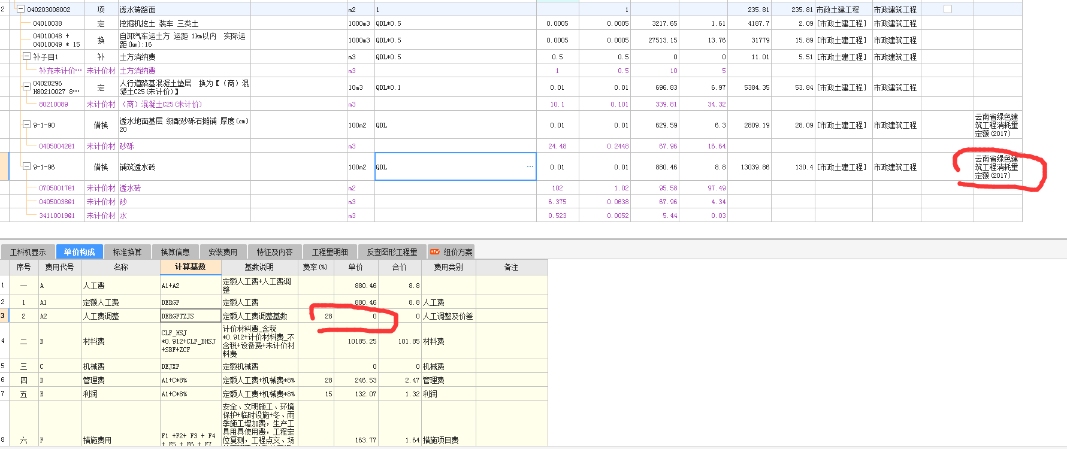Open the 安装费用 tab

[x=223, y=252]
